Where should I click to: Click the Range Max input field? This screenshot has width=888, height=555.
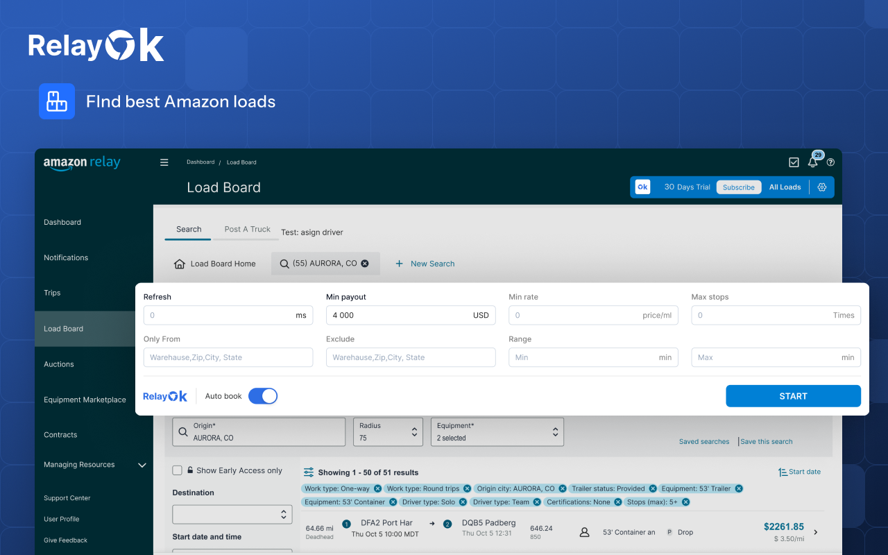coord(776,357)
